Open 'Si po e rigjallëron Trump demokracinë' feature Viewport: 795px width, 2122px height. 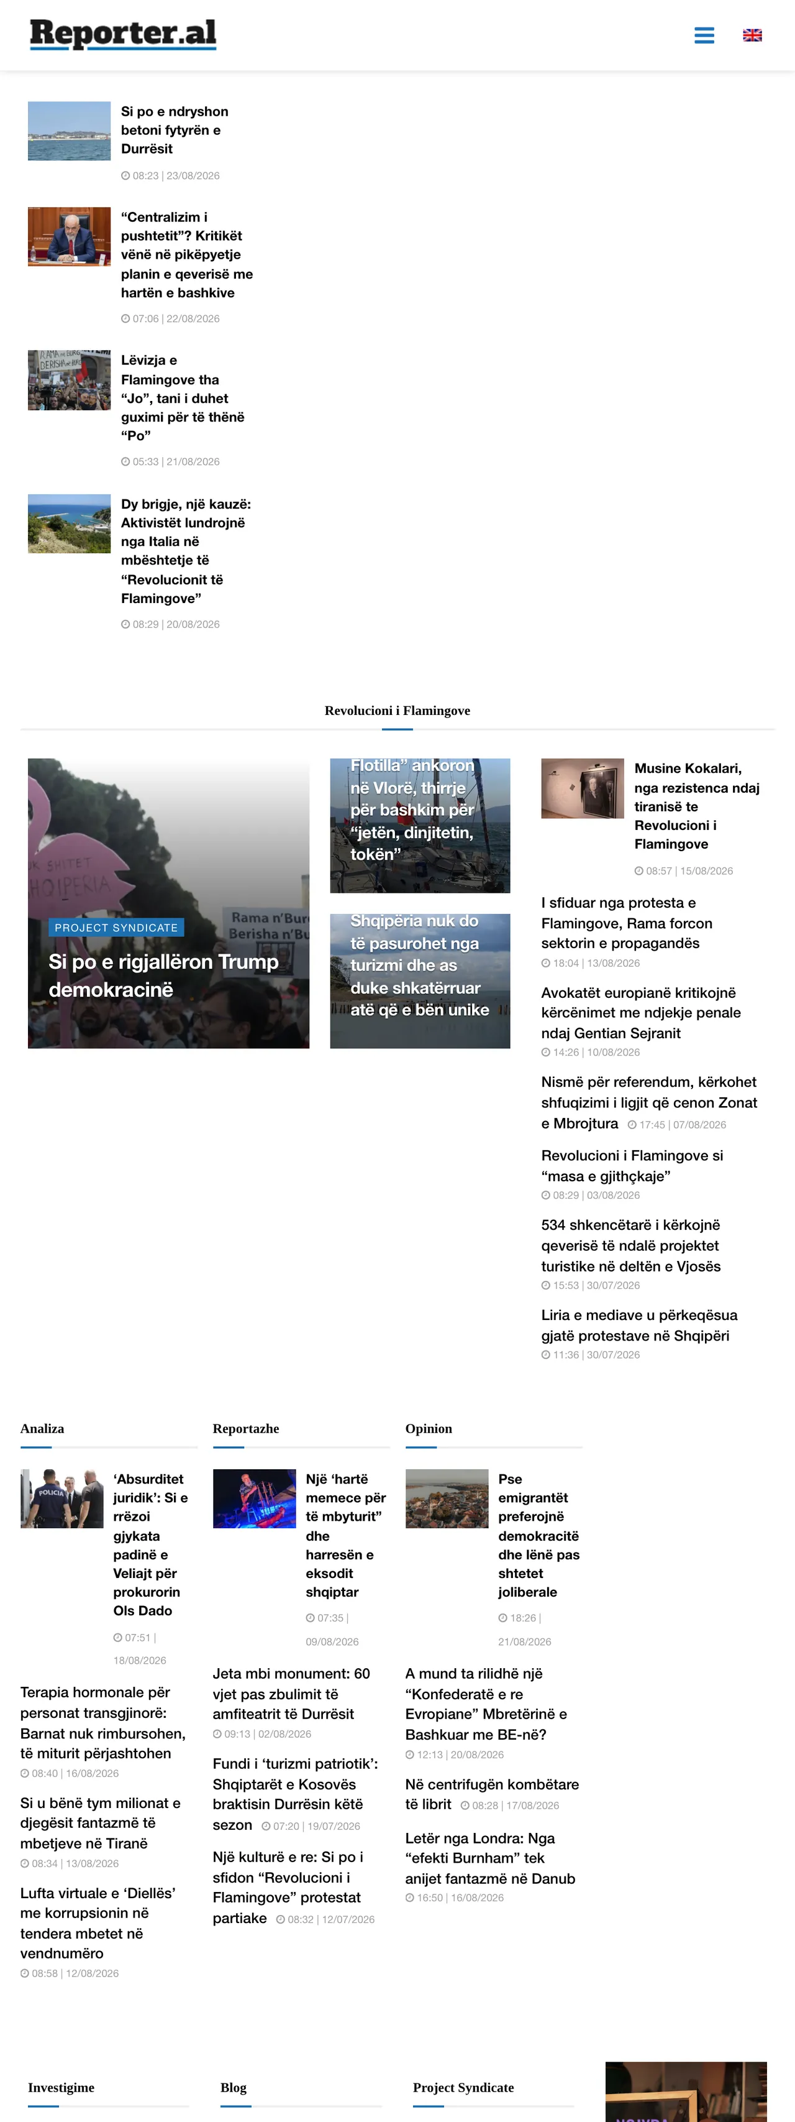click(163, 976)
